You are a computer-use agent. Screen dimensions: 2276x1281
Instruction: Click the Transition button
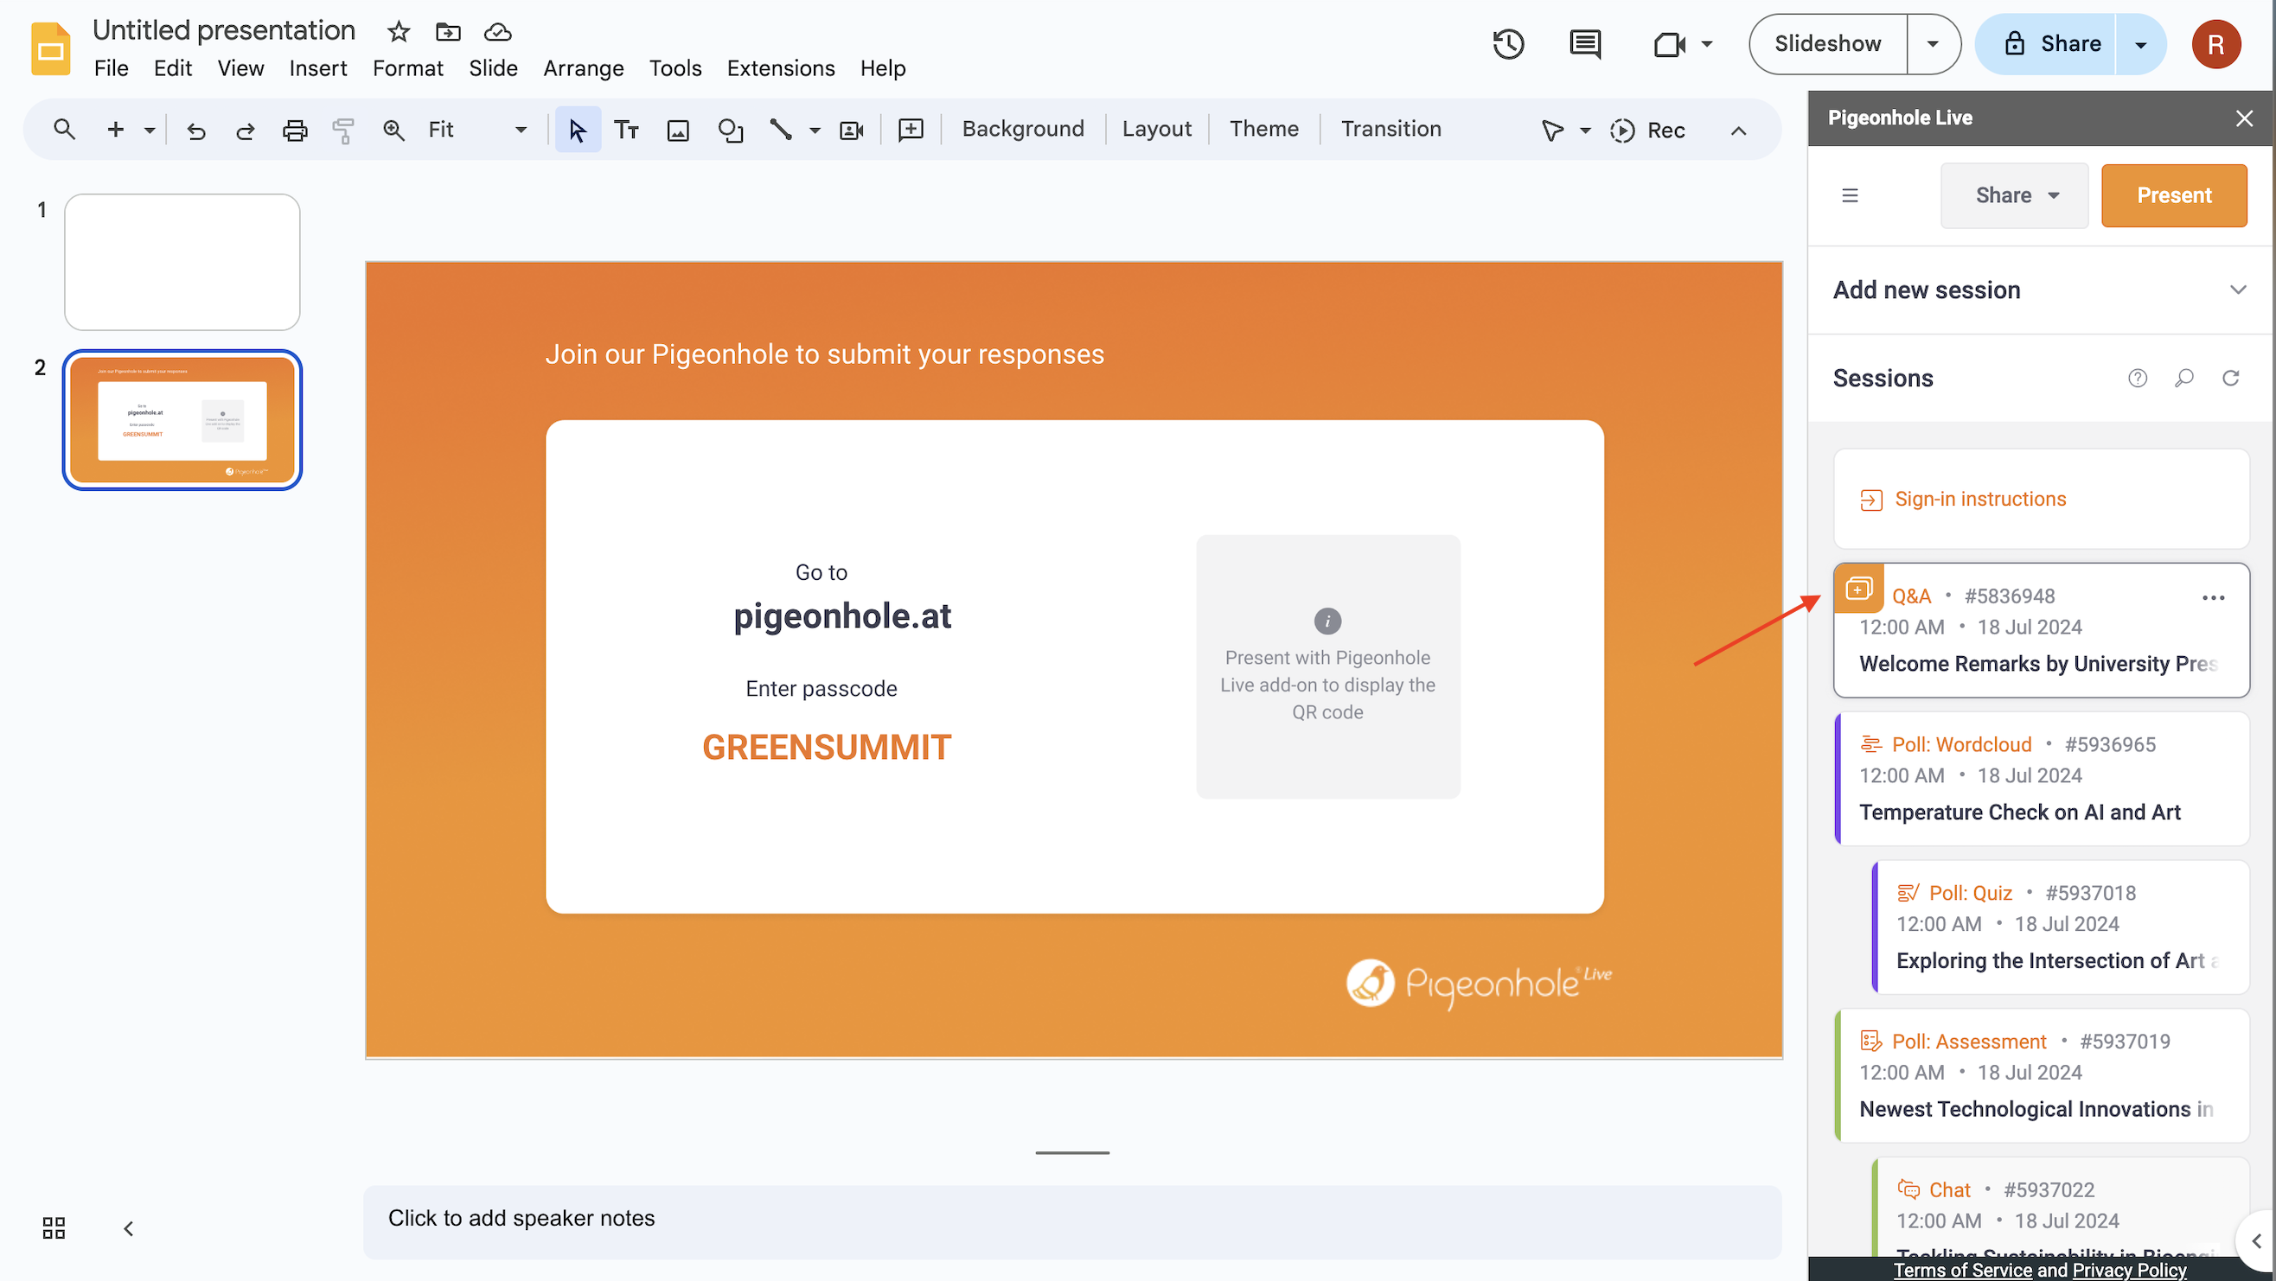(x=1391, y=129)
